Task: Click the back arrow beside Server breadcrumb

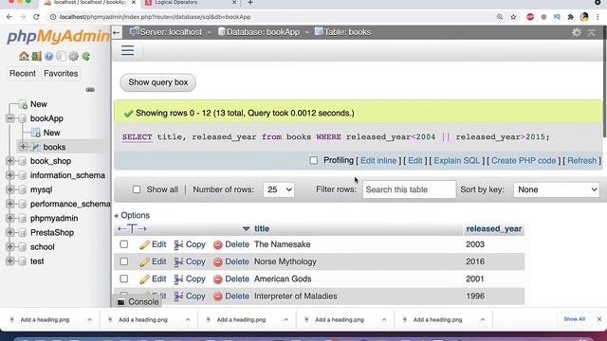Action: point(116,32)
